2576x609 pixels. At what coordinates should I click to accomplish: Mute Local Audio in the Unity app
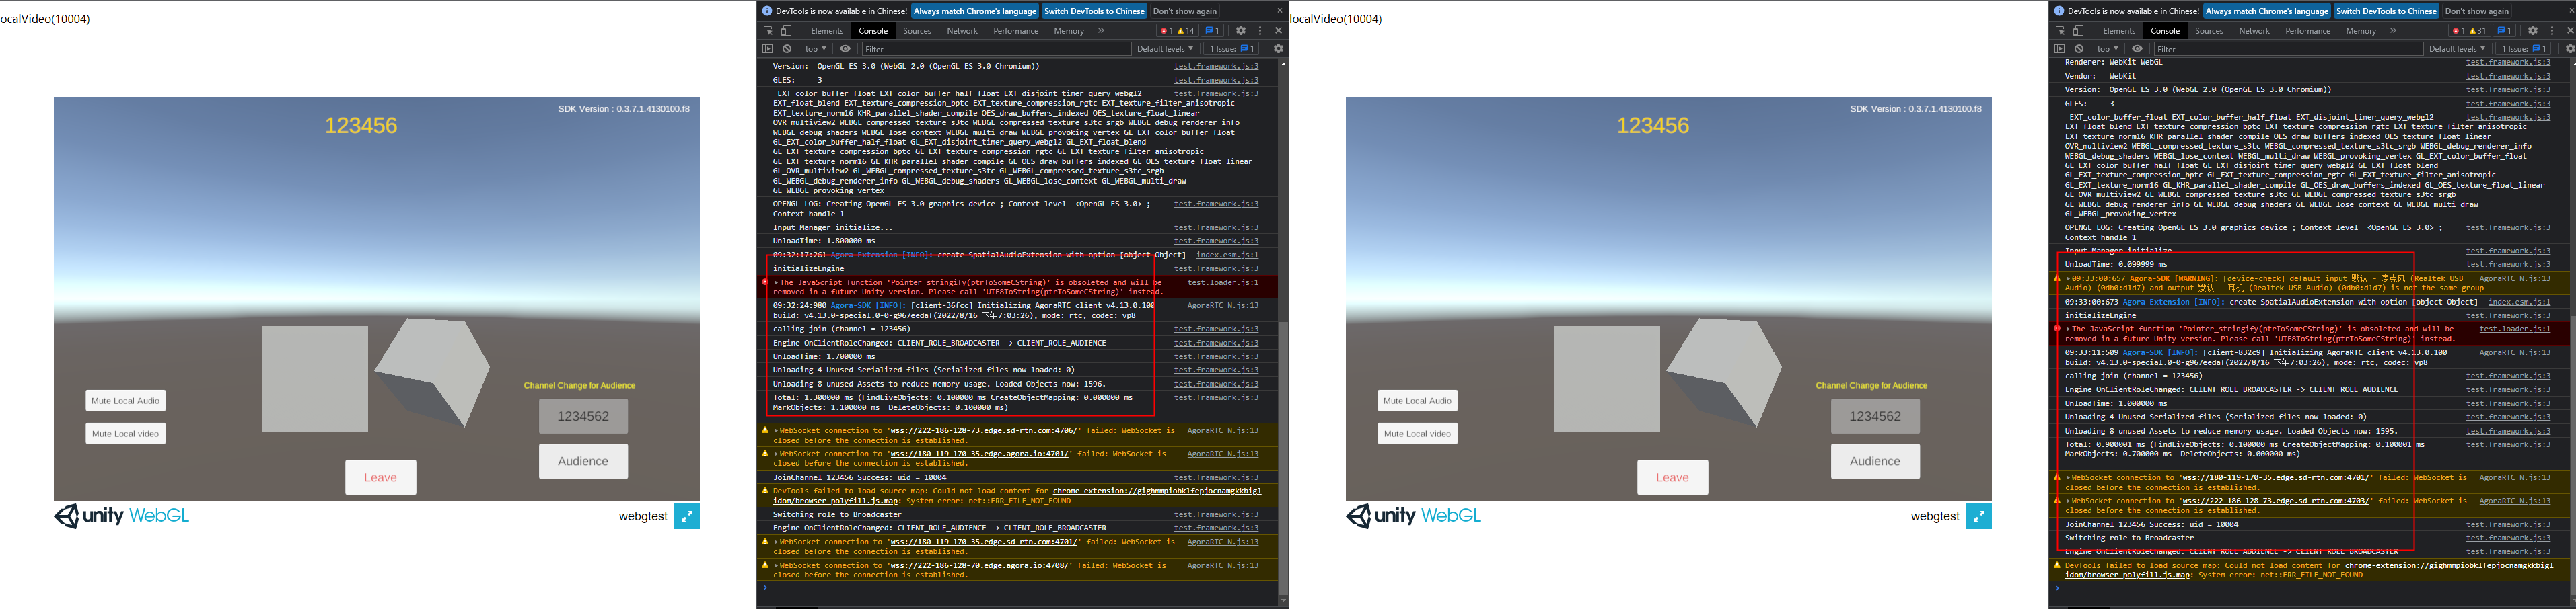(x=125, y=401)
